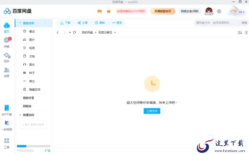The width and height of the screenshot is (249, 154).
Task: Refresh the current folder
Action: [x=74, y=32]
